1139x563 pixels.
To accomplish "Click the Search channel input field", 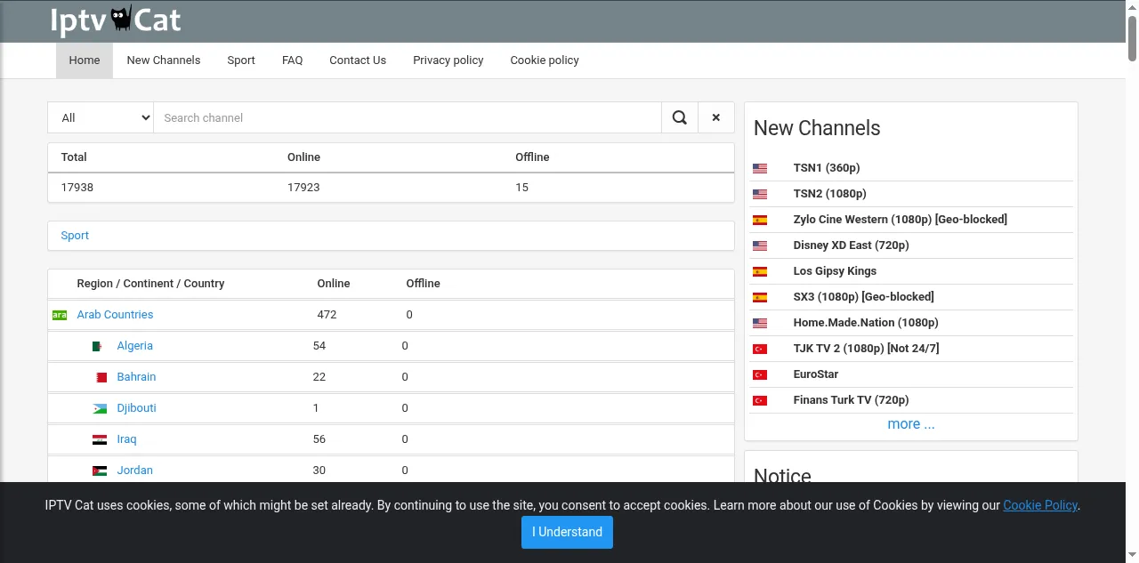I will click(x=408, y=117).
